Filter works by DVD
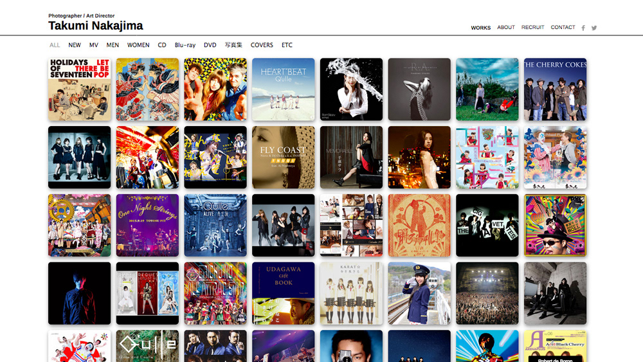This screenshot has height=362, width=643. (x=210, y=45)
